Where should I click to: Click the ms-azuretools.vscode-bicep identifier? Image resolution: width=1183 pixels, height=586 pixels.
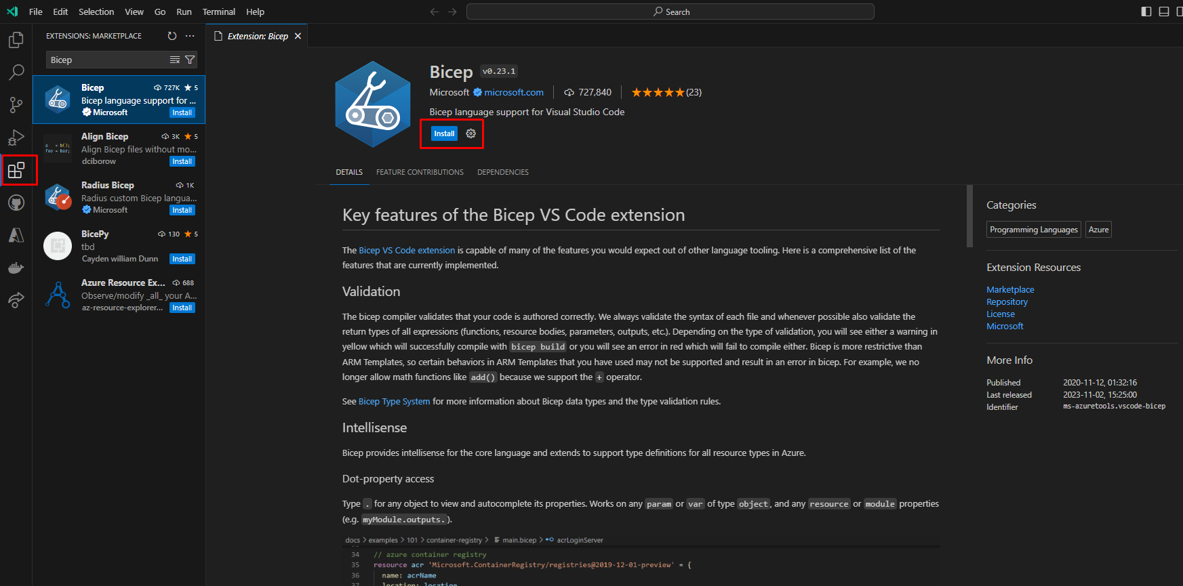coord(1115,406)
